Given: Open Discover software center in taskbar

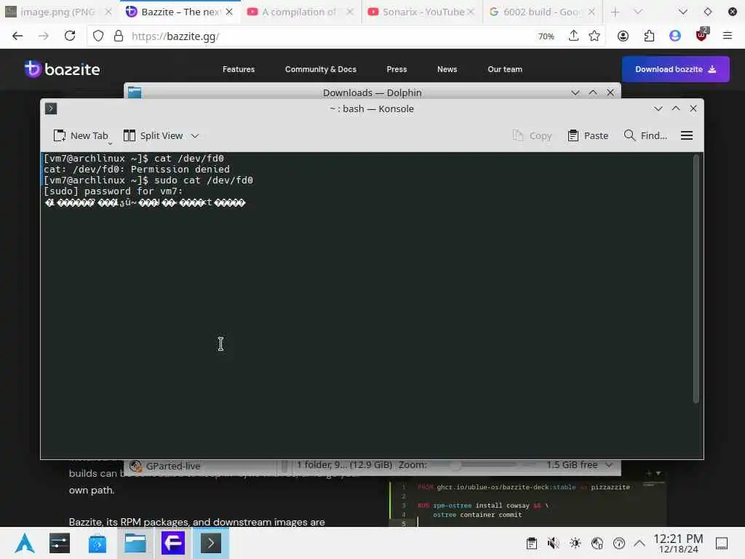Looking at the screenshot, I should (x=97, y=543).
